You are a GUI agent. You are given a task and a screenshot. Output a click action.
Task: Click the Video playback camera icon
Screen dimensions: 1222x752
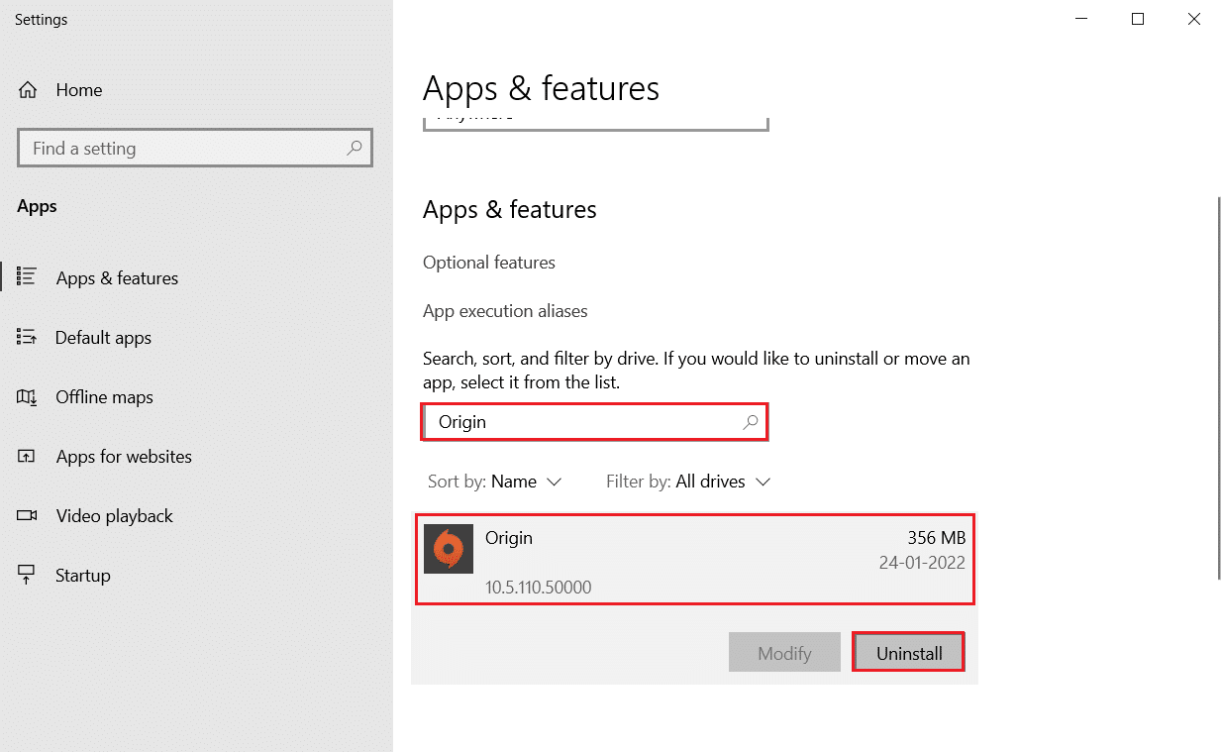28,516
